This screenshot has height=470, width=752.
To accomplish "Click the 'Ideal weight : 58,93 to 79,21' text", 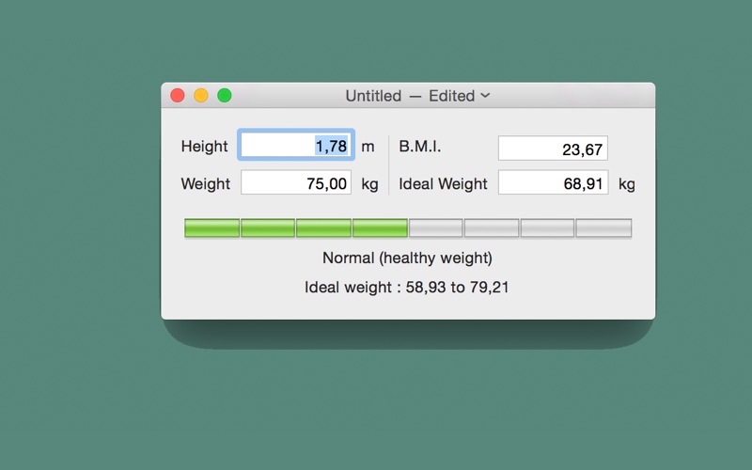I will (407, 288).
